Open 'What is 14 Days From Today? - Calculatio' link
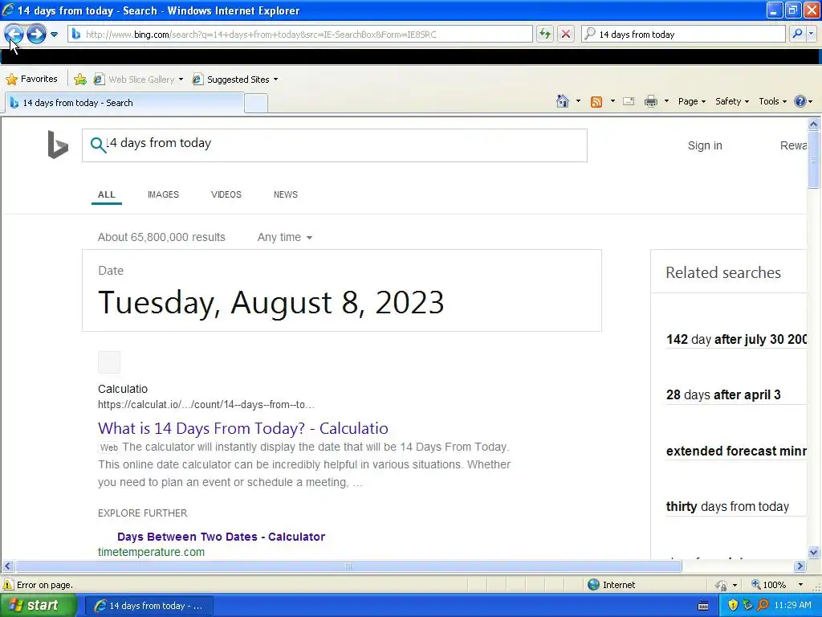Screen dimensions: 822x617 pyautogui.click(x=242, y=428)
